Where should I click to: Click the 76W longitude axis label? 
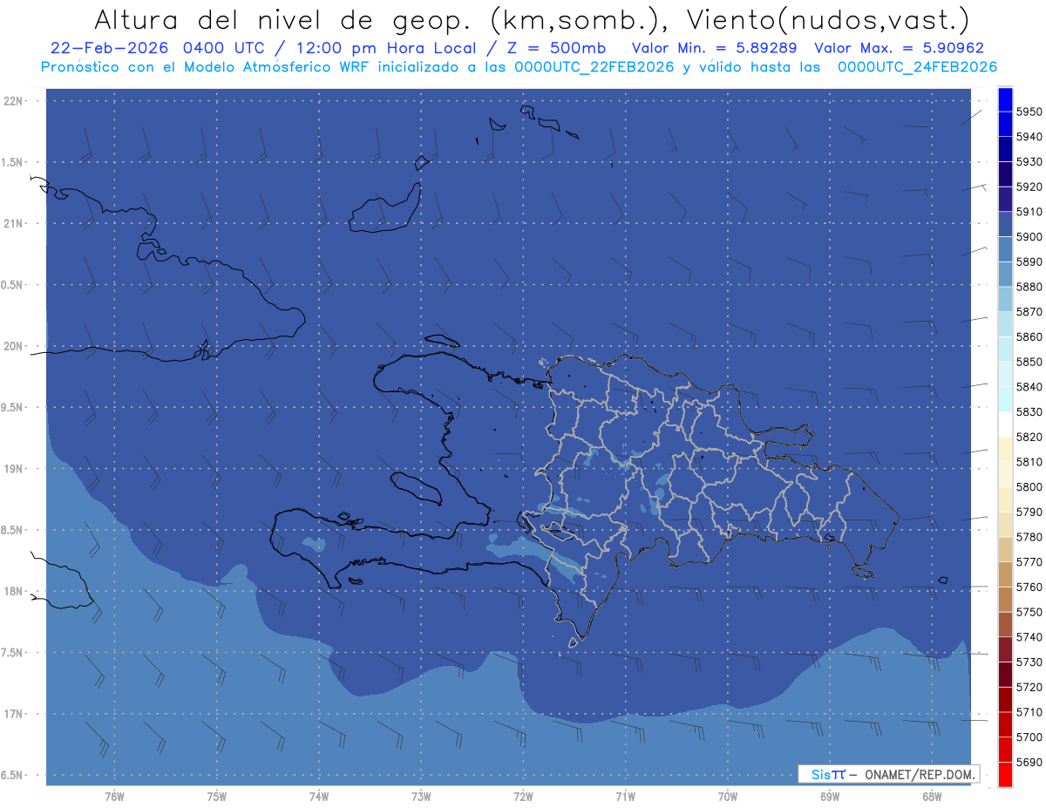[x=114, y=797]
